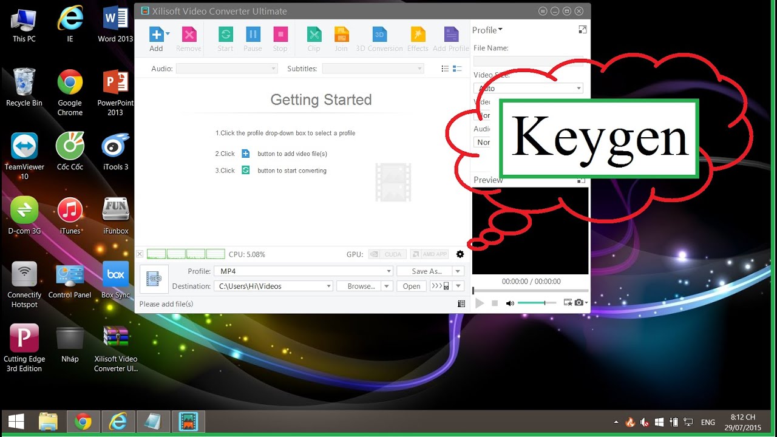Image resolution: width=777 pixels, height=437 pixels.
Task: Click the Xilisoft Video Converter taskbar icon
Action: tap(188, 421)
